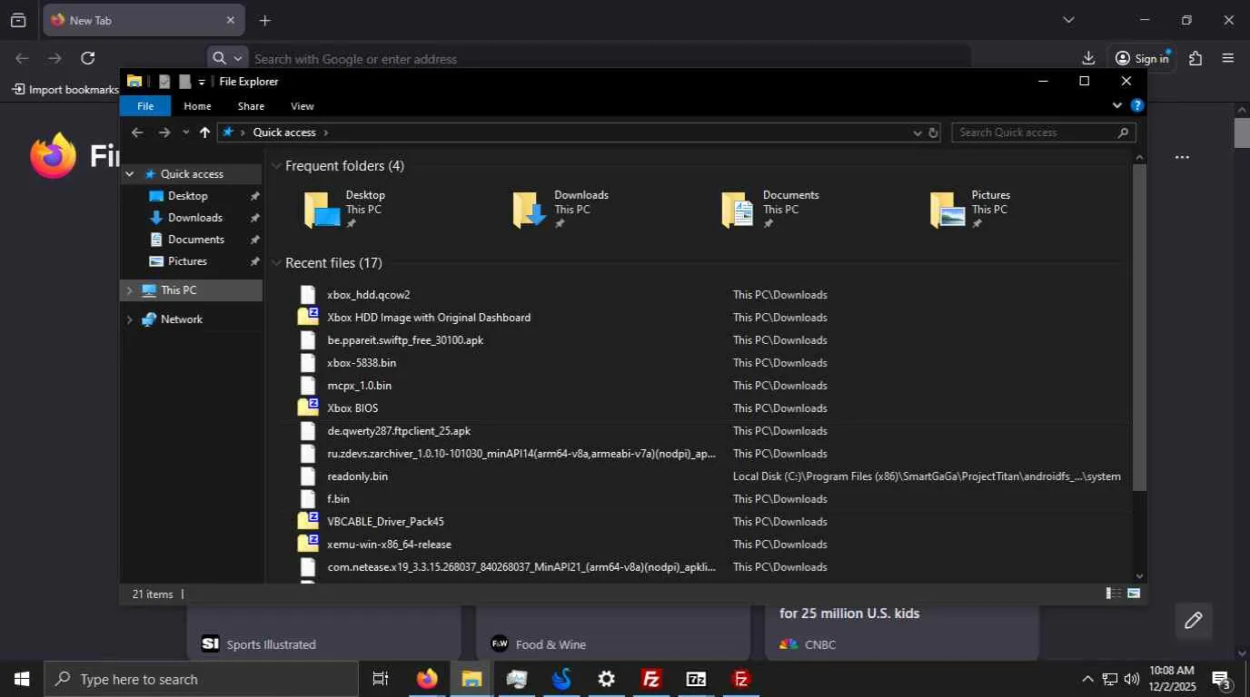Collapse the Recent files group
Screen dimensions: 1250x697
pos(276,263)
